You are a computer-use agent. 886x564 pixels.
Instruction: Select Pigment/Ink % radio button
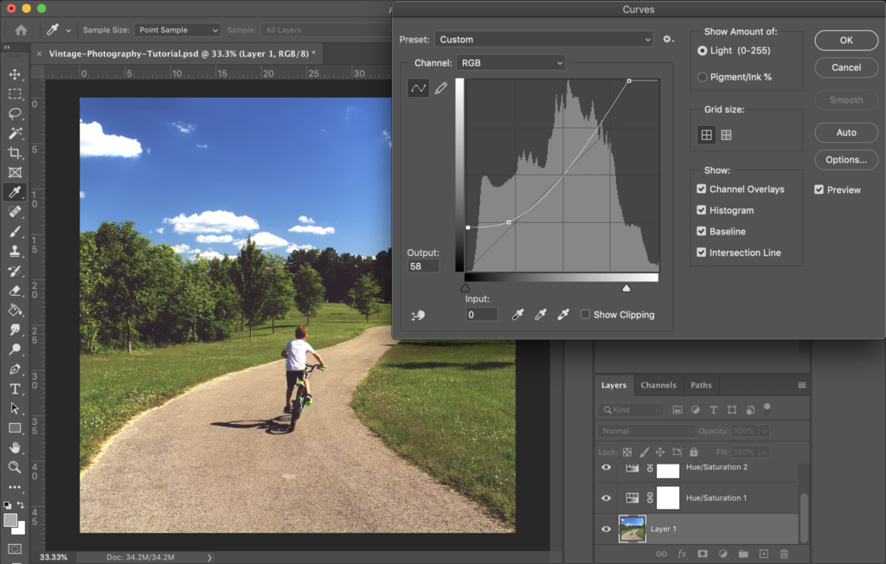(x=703, y=77)
